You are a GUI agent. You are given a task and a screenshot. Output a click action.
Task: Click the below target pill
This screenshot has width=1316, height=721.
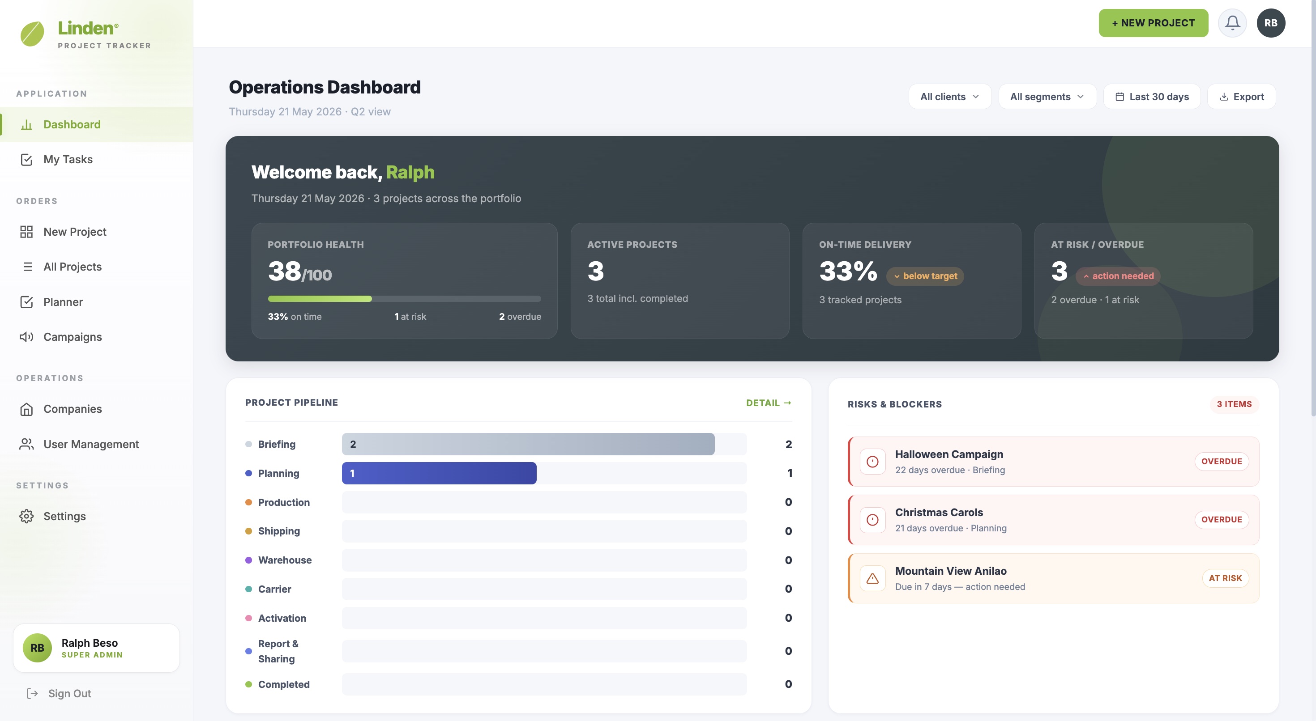point(925,276)
